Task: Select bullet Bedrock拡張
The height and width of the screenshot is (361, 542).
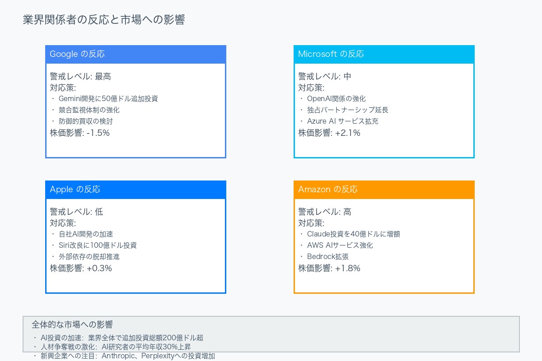Action: tap(324, 257)
